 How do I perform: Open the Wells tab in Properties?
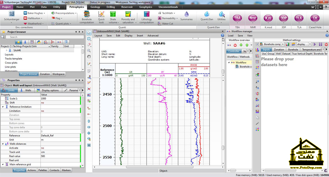pyautogui.click(x=26, y=90)
